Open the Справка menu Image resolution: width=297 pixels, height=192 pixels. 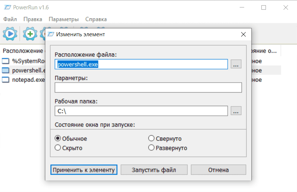(x=96, y=19)
